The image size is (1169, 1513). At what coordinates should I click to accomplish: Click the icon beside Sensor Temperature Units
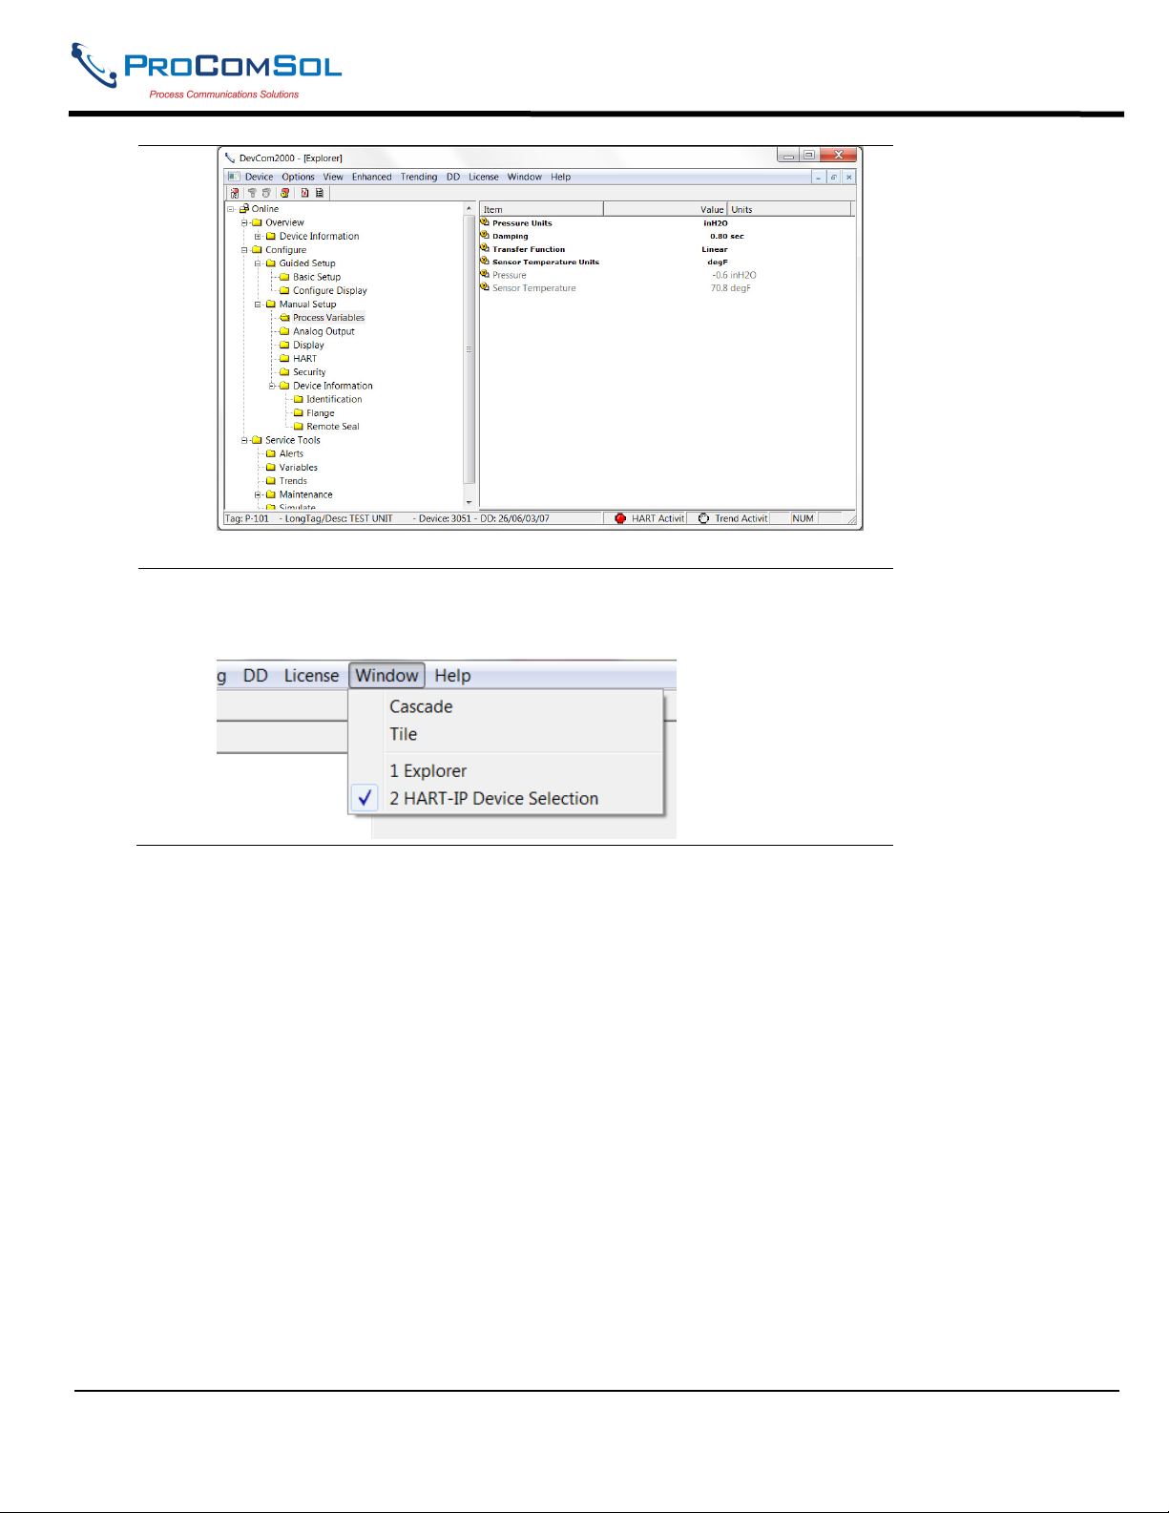click(485, 261)
